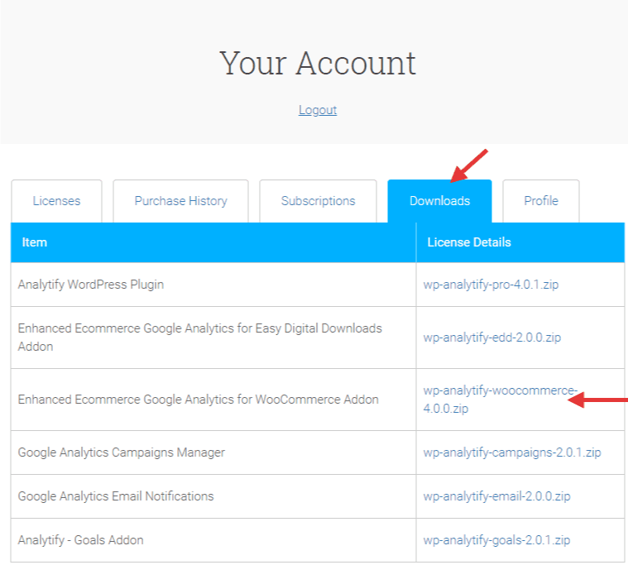The image size is (628, 565).
Task: Select Analytify WordPress Plugin row text
Action: click(x=91, y=285)
